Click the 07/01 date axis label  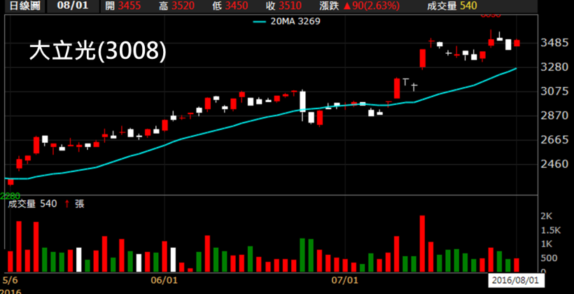coord(344,281)
